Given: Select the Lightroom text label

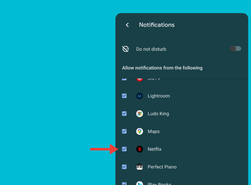Looking at the screenshot, I should coord(158,96).
